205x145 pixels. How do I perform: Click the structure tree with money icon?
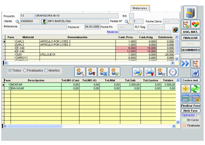point(186,24)
